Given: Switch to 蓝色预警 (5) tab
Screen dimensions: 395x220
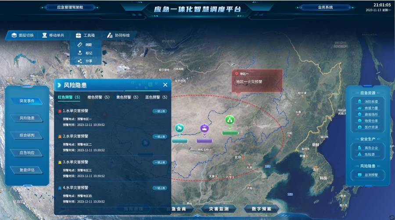Looking at the screenshot, I should (156, 97).
